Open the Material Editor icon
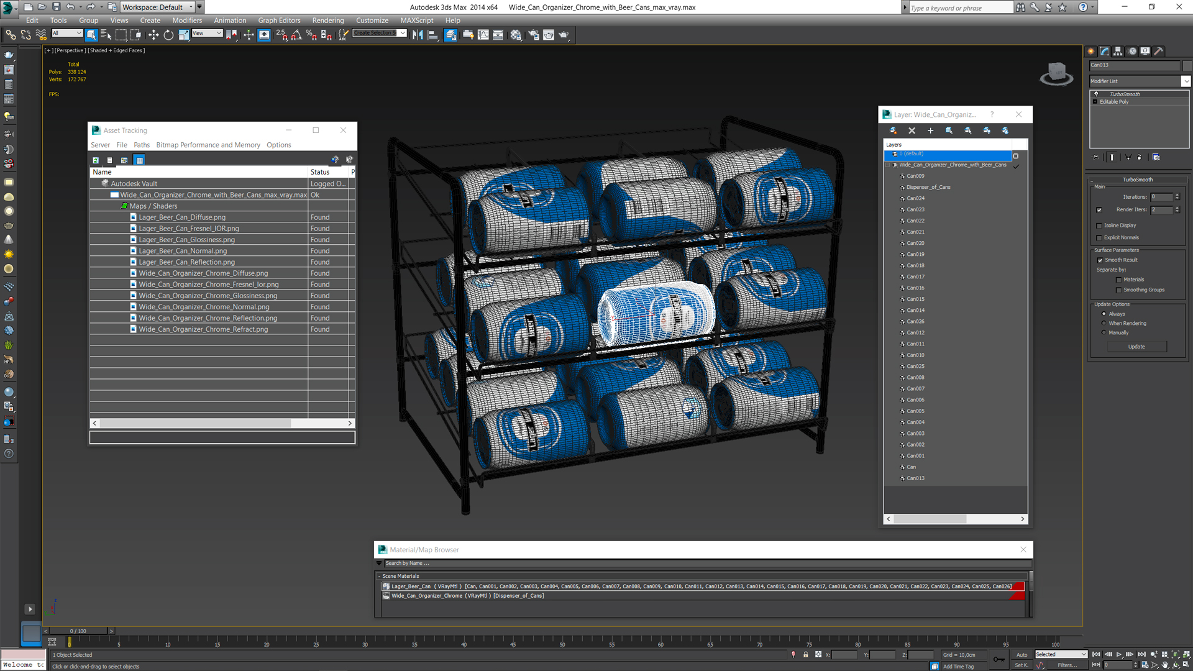 pyautogui.click(x=516, y=35)
